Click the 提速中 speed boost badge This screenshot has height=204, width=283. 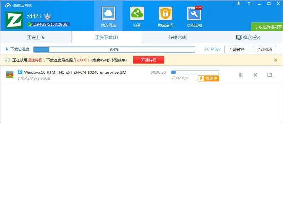[208, 78]
